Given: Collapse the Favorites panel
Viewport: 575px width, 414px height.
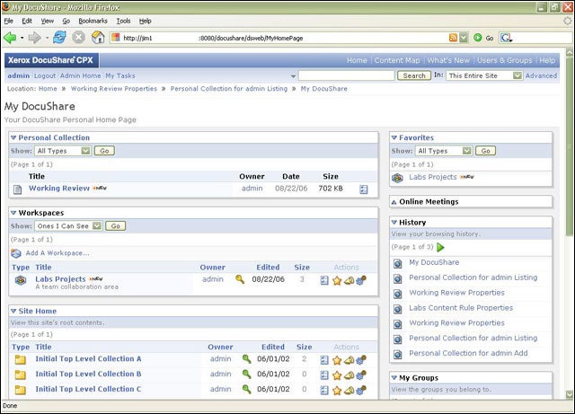Looking at the screenshot, I should [394, 138].
